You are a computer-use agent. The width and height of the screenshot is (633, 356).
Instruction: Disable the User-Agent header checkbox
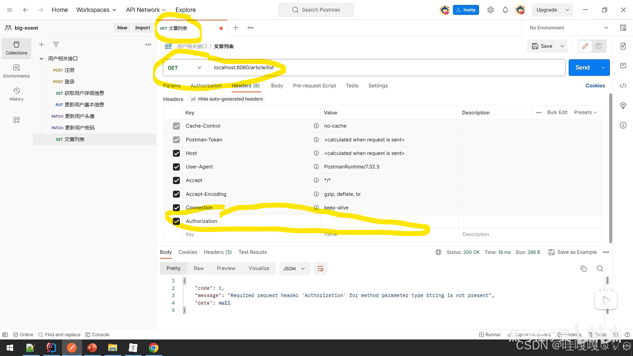[176, 167]
